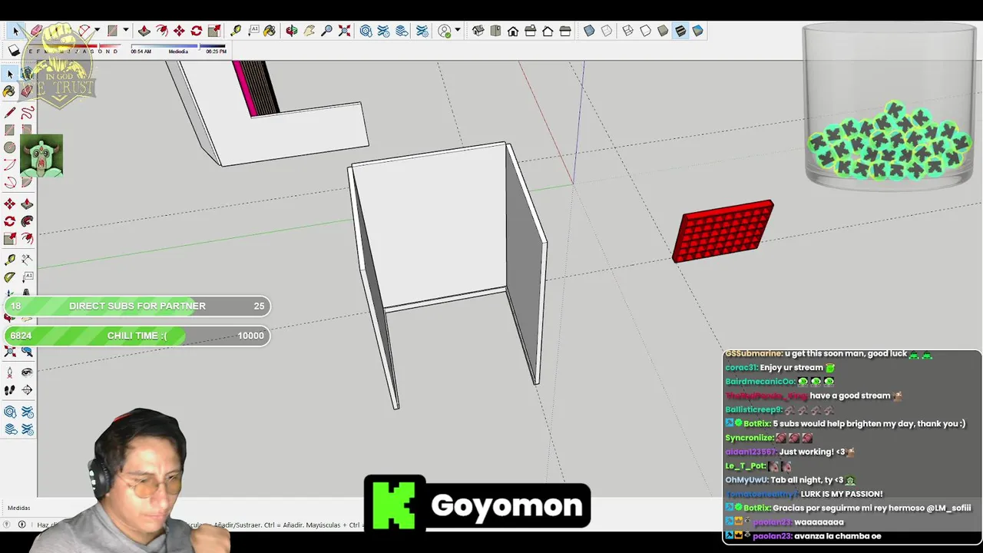Select the Paint Bucket tool in top toolbar

(x=270, y=31)
